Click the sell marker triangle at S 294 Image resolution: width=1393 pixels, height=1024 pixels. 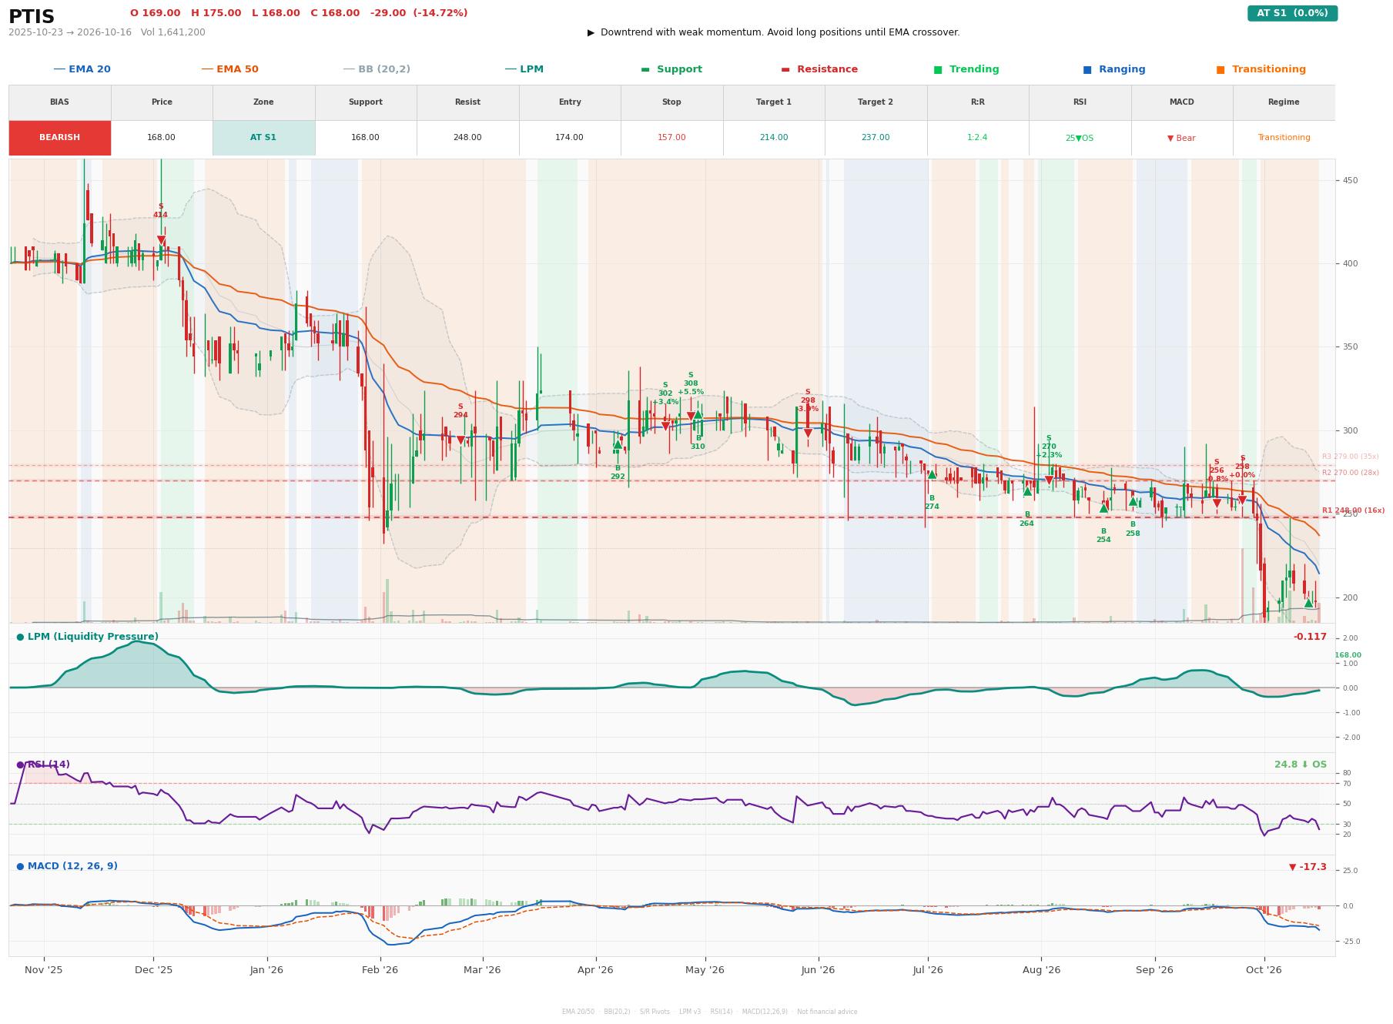(x=460, y=440)
